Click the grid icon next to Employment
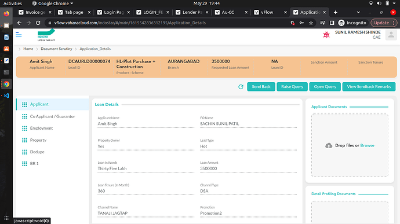This screenshot has width=400, height=224. point(24,128)
